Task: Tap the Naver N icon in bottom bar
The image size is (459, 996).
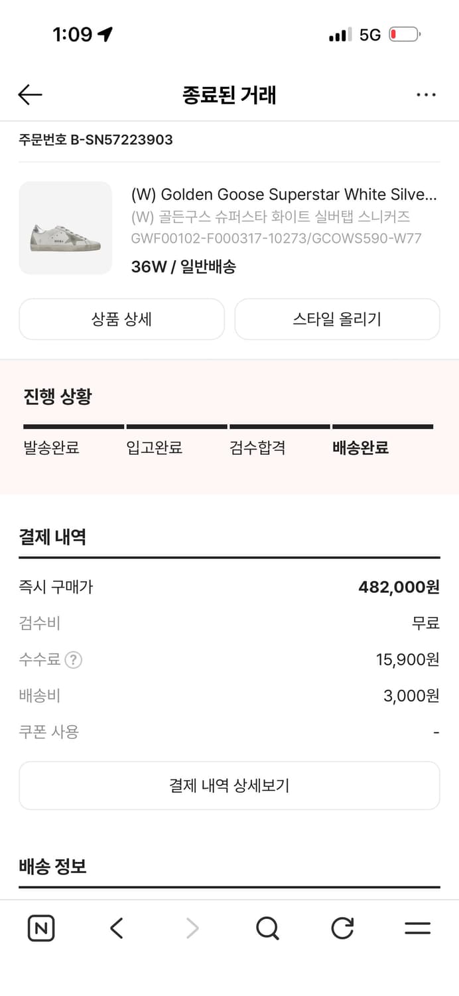Action: pos(40,928)
